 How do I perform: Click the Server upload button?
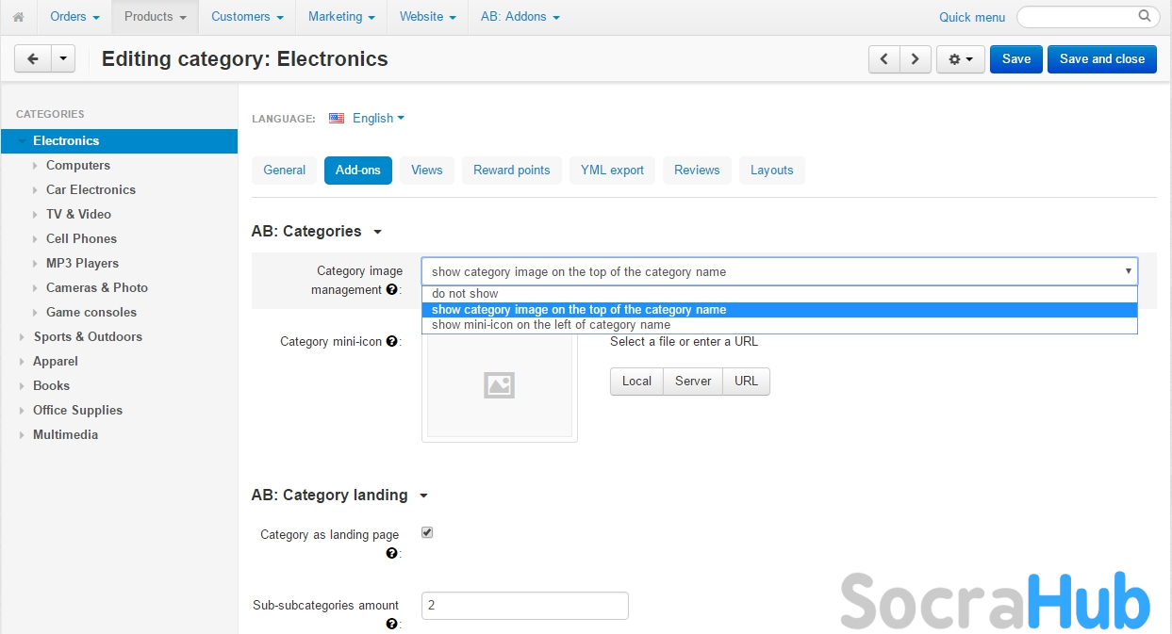(693, 382)
